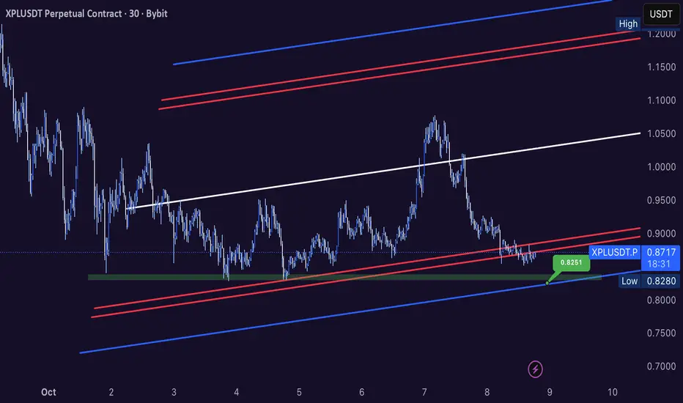683x403 pixels.
Task: Click the 1.1500 price axis value
Action: 661,67
